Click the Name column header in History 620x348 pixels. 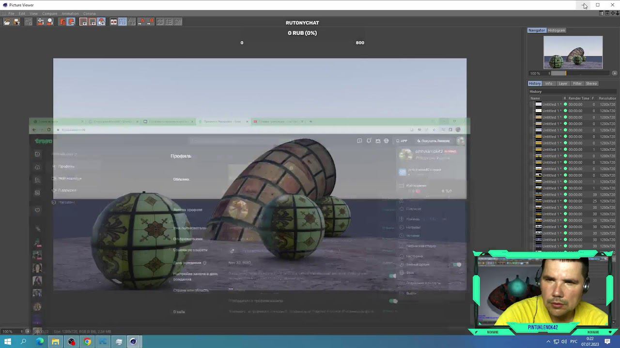coord(535,98)
